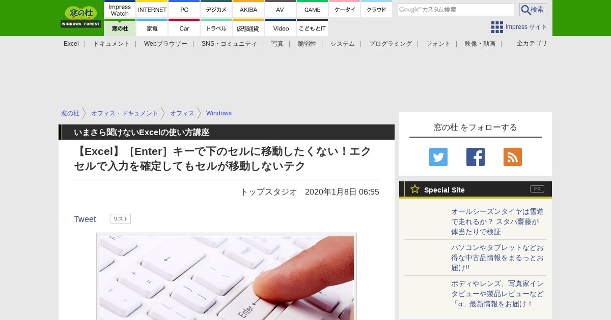The width and height of the screenshot is (611, 320).
Task: Open the keyboard Enter key article image
Action: 227,277
